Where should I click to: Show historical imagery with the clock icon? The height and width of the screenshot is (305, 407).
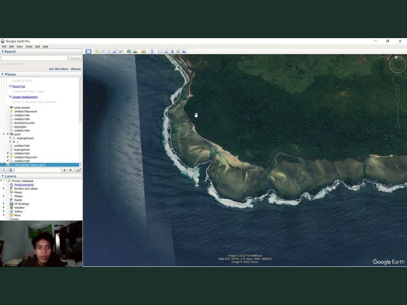[x=129, y=51]
